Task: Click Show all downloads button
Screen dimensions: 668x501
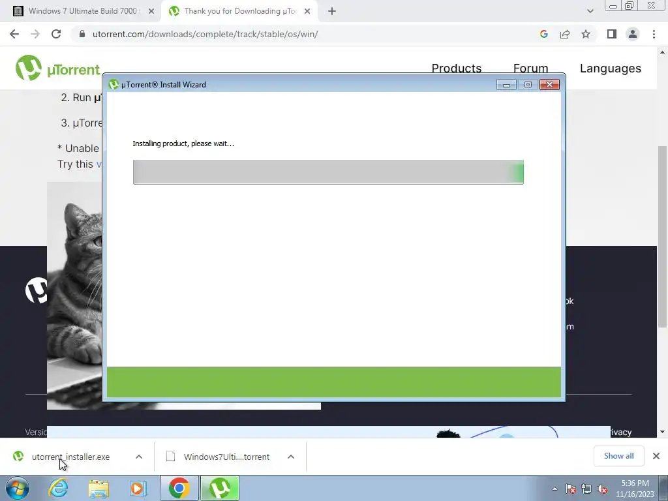Action: coord(618,456)
